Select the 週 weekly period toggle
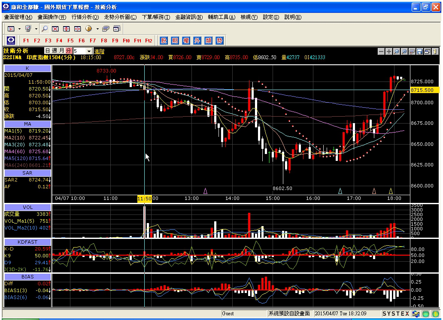Image resolution: width=443 pixels, height=320 pixels. pyautogui.click(x=55, y=51)
